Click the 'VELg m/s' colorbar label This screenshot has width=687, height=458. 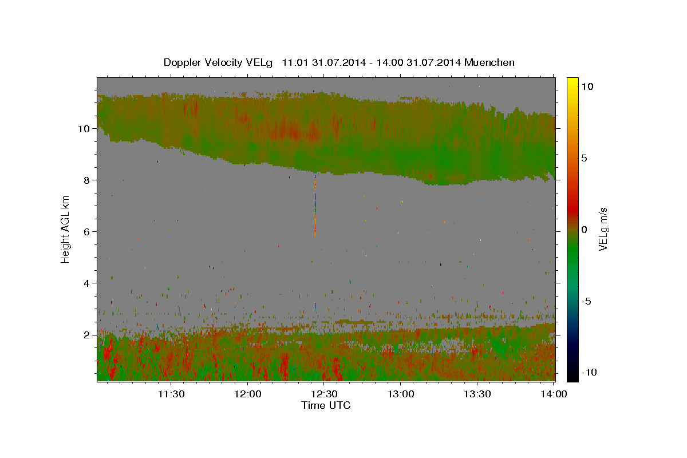[x=603, y=229]
